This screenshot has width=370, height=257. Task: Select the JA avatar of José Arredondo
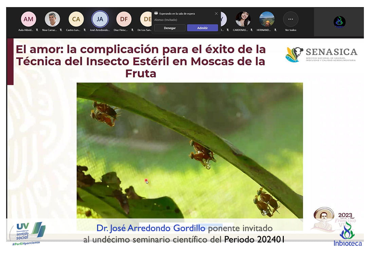click(x=100, y=19)
